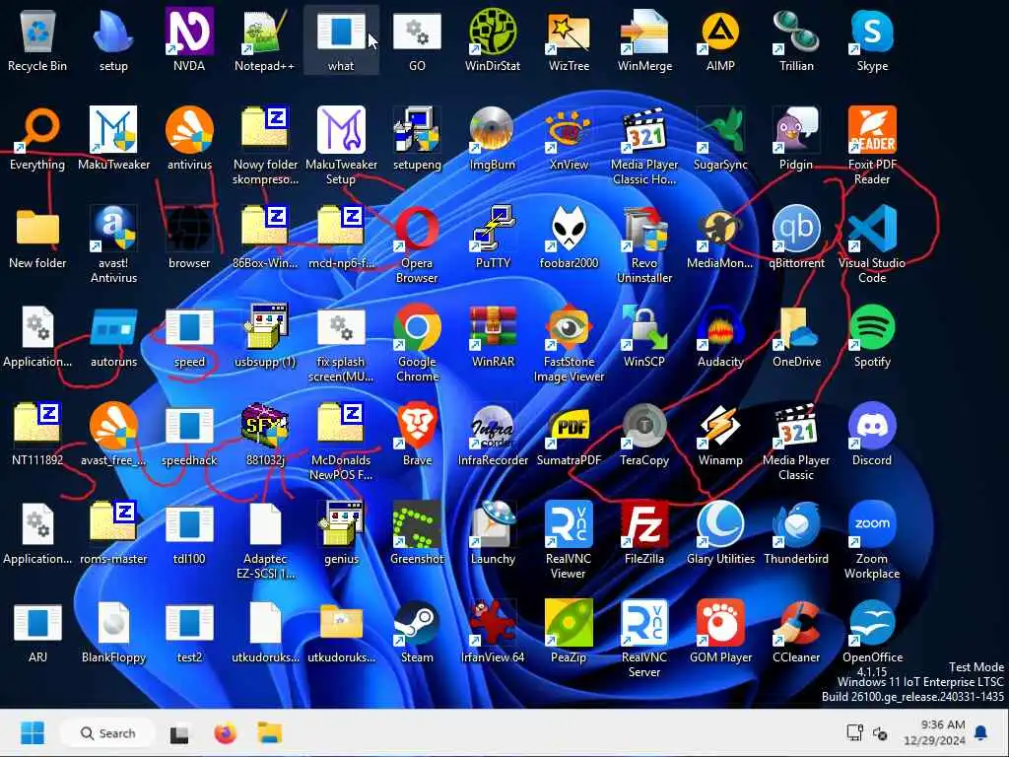Image resolution: width=1009 pixels, height=757 pixels.
Task: Select the CCleaner shortcut
Action: (x=796, y=623)
